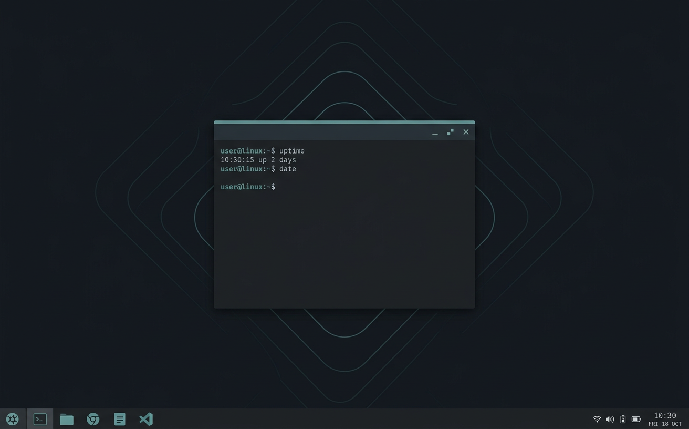689x429 pixels.
Task: Click the Terminal icon in taskbar
Action: click(40, 419)
